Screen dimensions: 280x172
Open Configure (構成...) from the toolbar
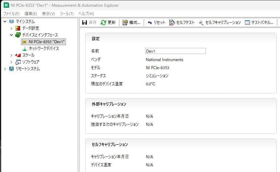coord(125,23)
